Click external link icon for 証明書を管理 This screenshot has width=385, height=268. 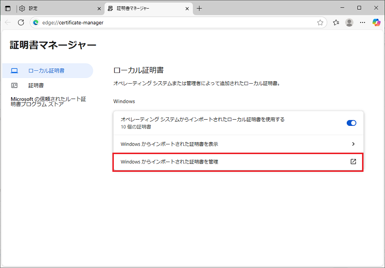353,162
